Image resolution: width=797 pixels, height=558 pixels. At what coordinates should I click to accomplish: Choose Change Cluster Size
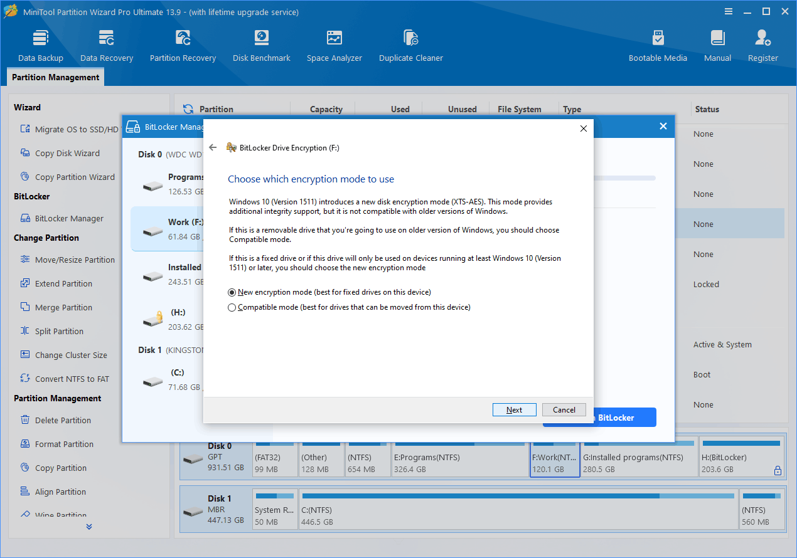coord(63,355)
